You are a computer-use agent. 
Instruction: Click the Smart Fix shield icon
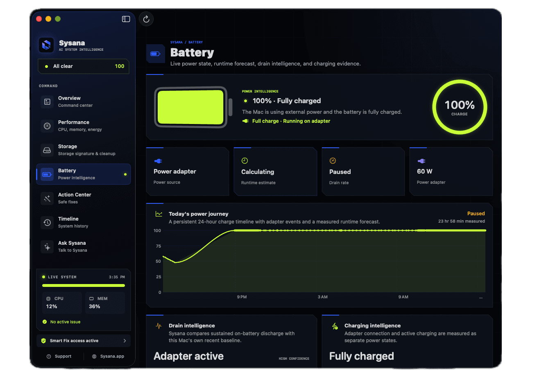pos(43,341)
